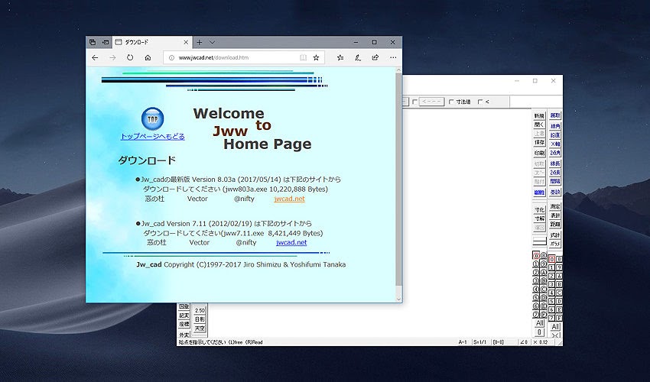Open line attribute box in Jw_cad toolbar

click(539, 241)
